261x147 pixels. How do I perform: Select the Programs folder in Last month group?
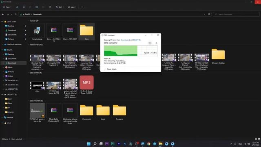[x=119, y=112]
